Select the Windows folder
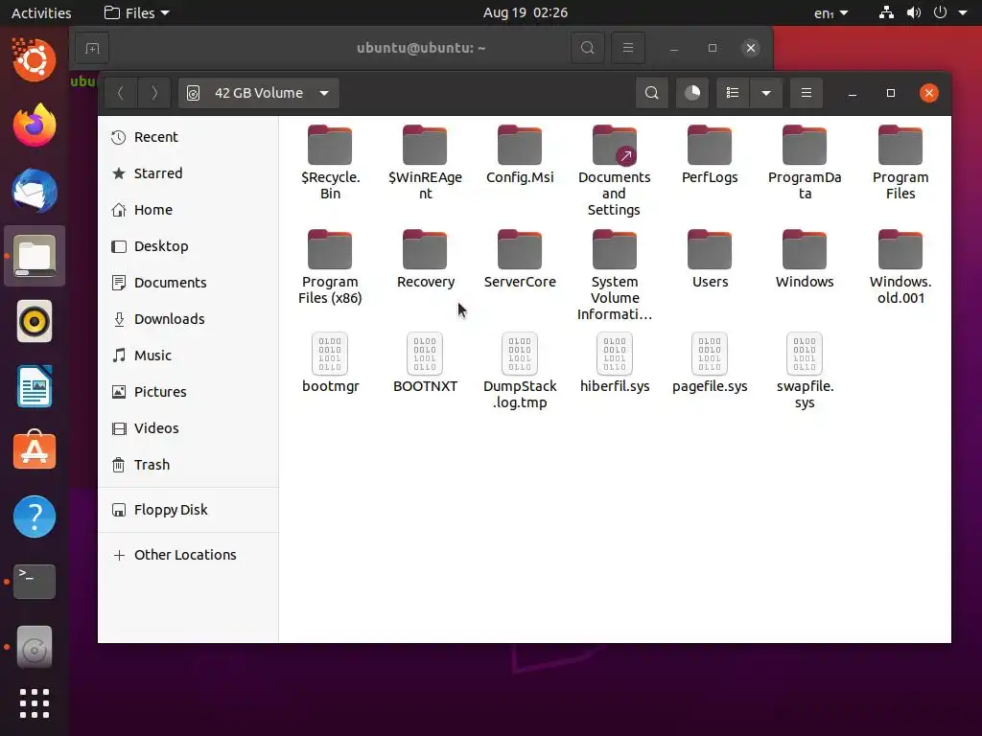 805,260
